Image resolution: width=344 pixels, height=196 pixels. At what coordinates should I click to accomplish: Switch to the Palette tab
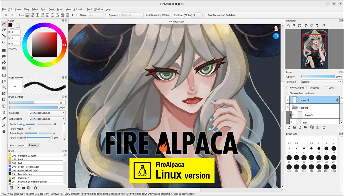33,145
